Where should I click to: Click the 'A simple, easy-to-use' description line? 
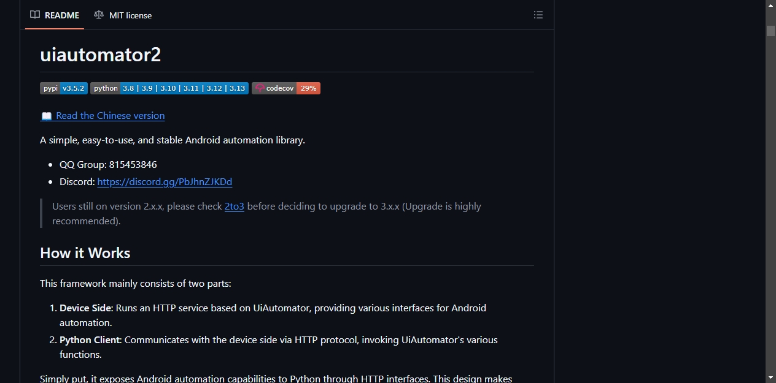click(x=173, y=140)
